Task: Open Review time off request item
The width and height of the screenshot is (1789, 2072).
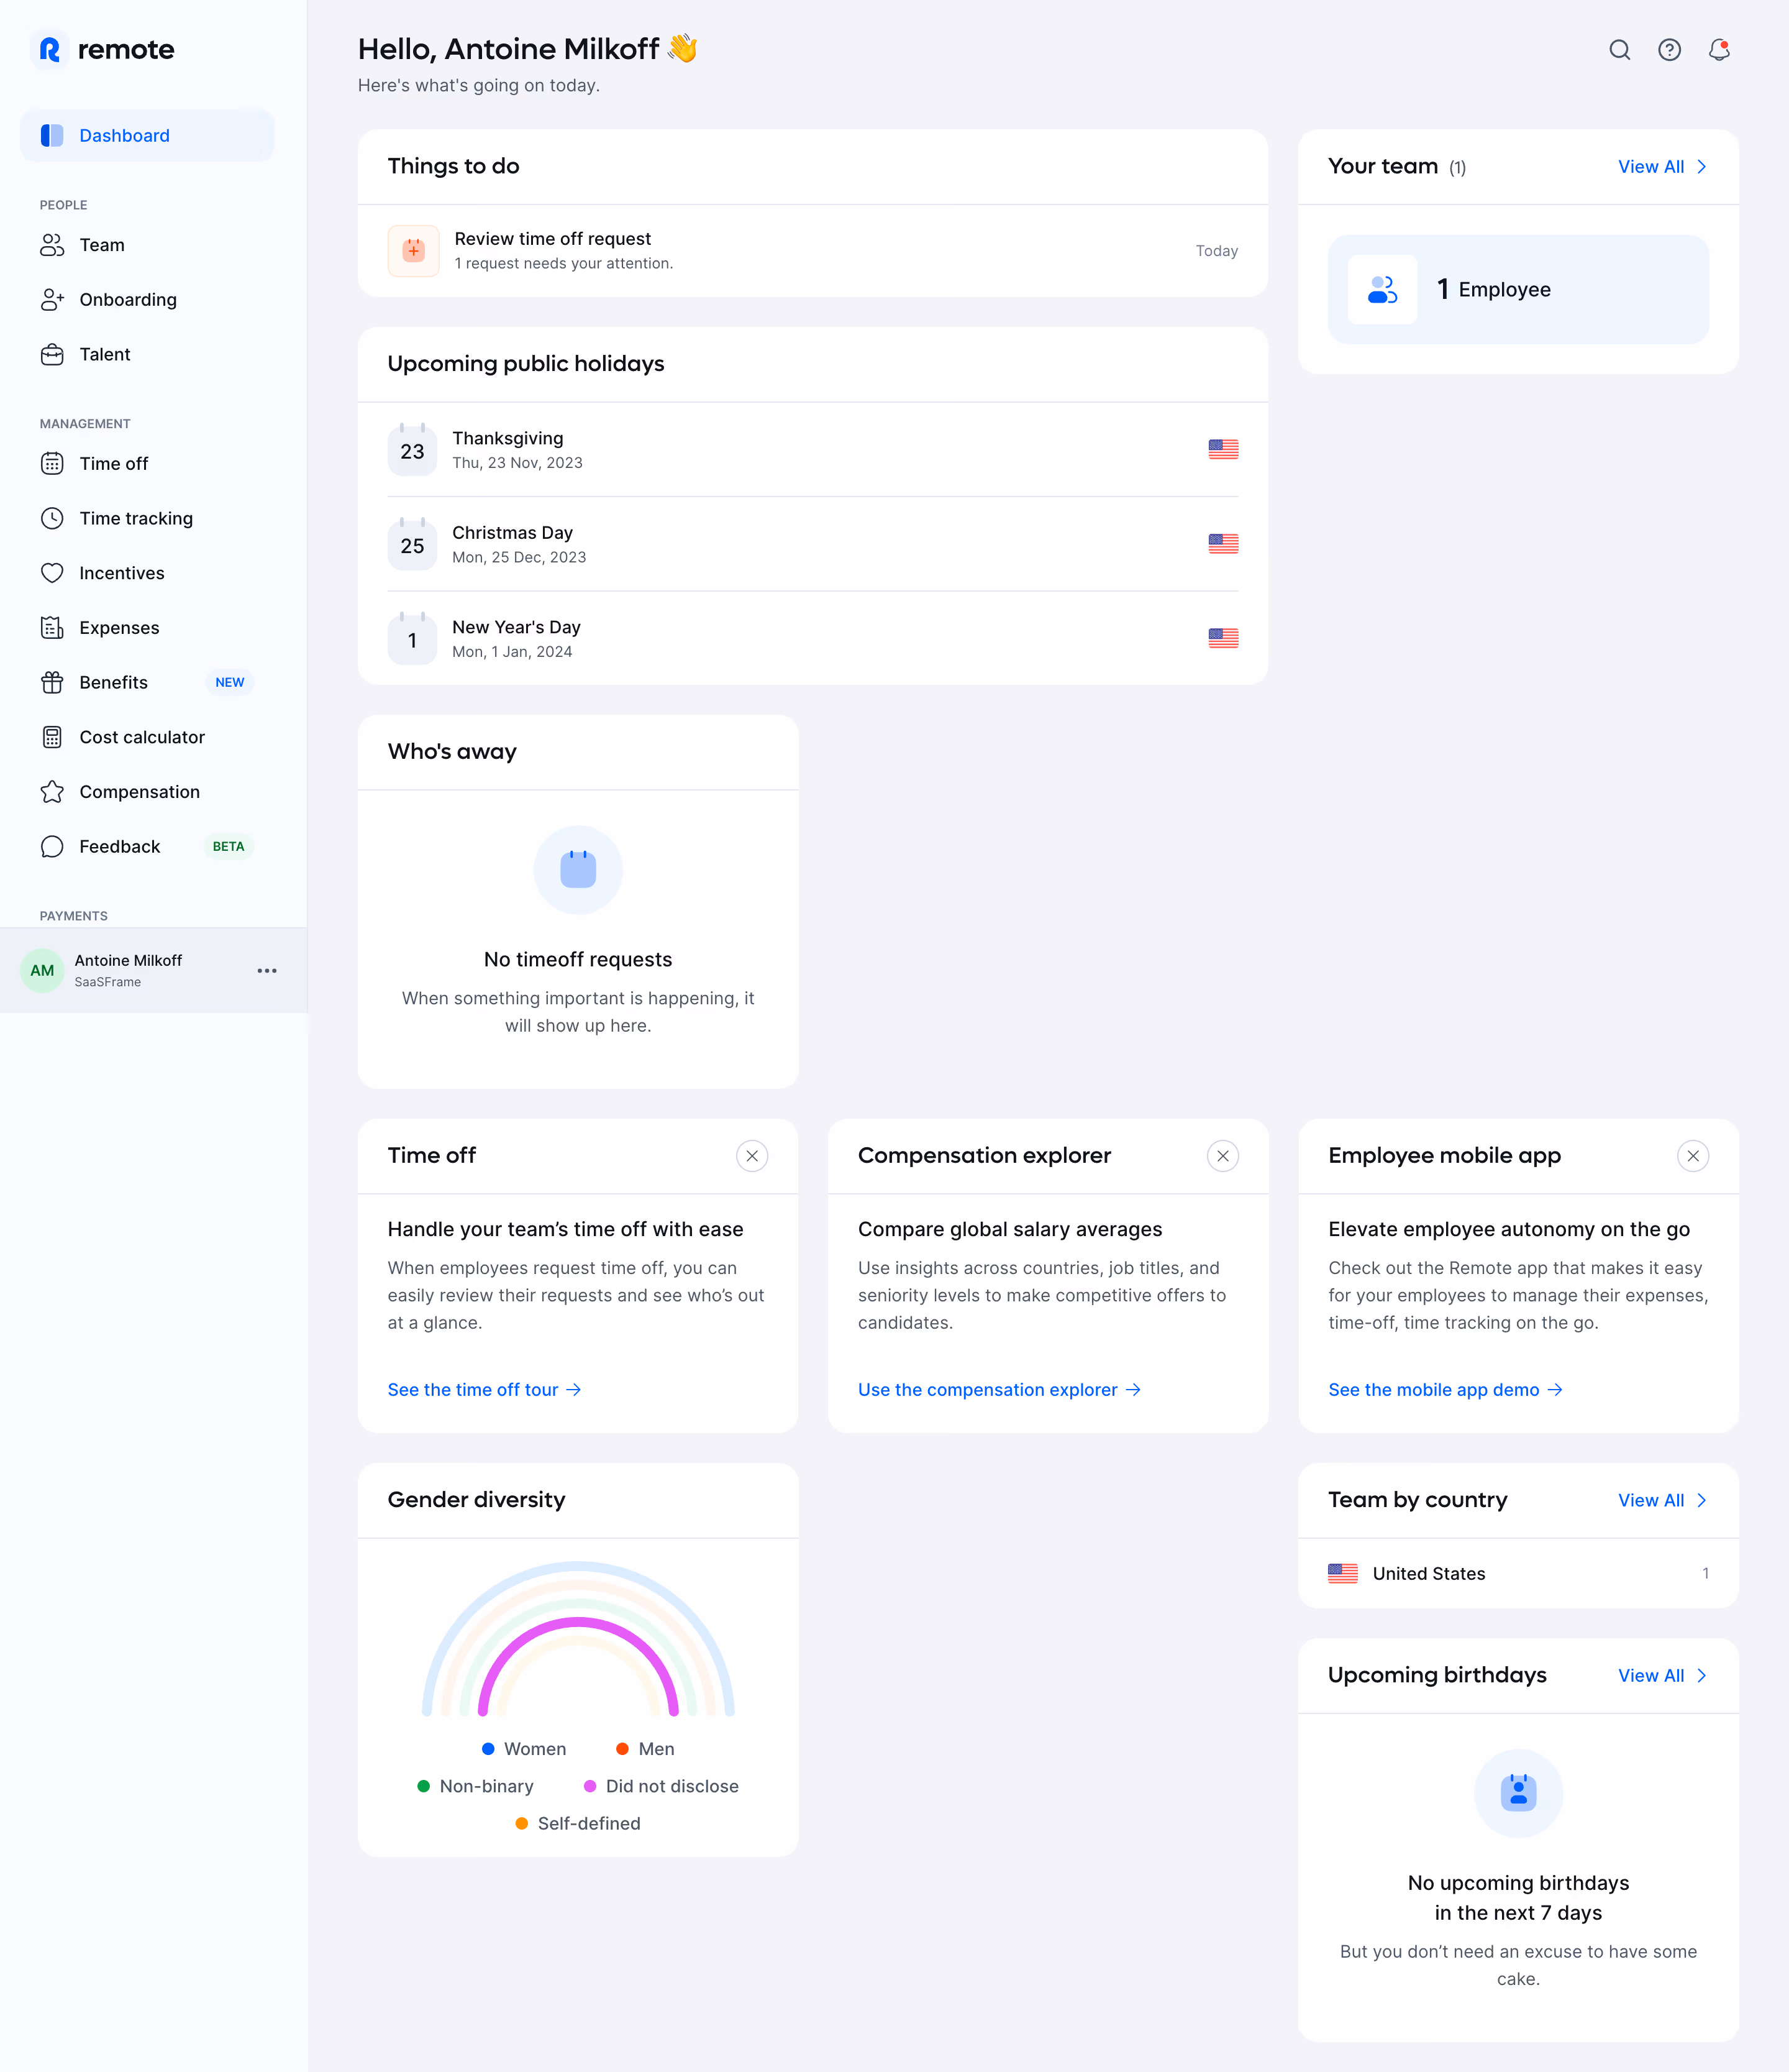Action: coord(813,251)
